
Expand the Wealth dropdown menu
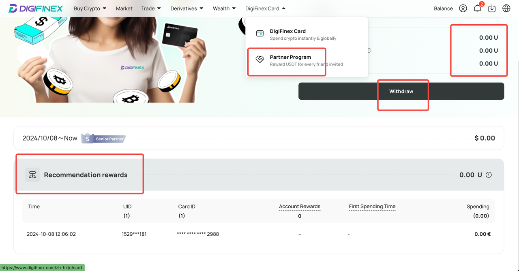[x=224, y=9]
